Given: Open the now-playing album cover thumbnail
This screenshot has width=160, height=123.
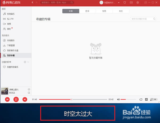Looking at the screenshot, I should pos(5,91).
